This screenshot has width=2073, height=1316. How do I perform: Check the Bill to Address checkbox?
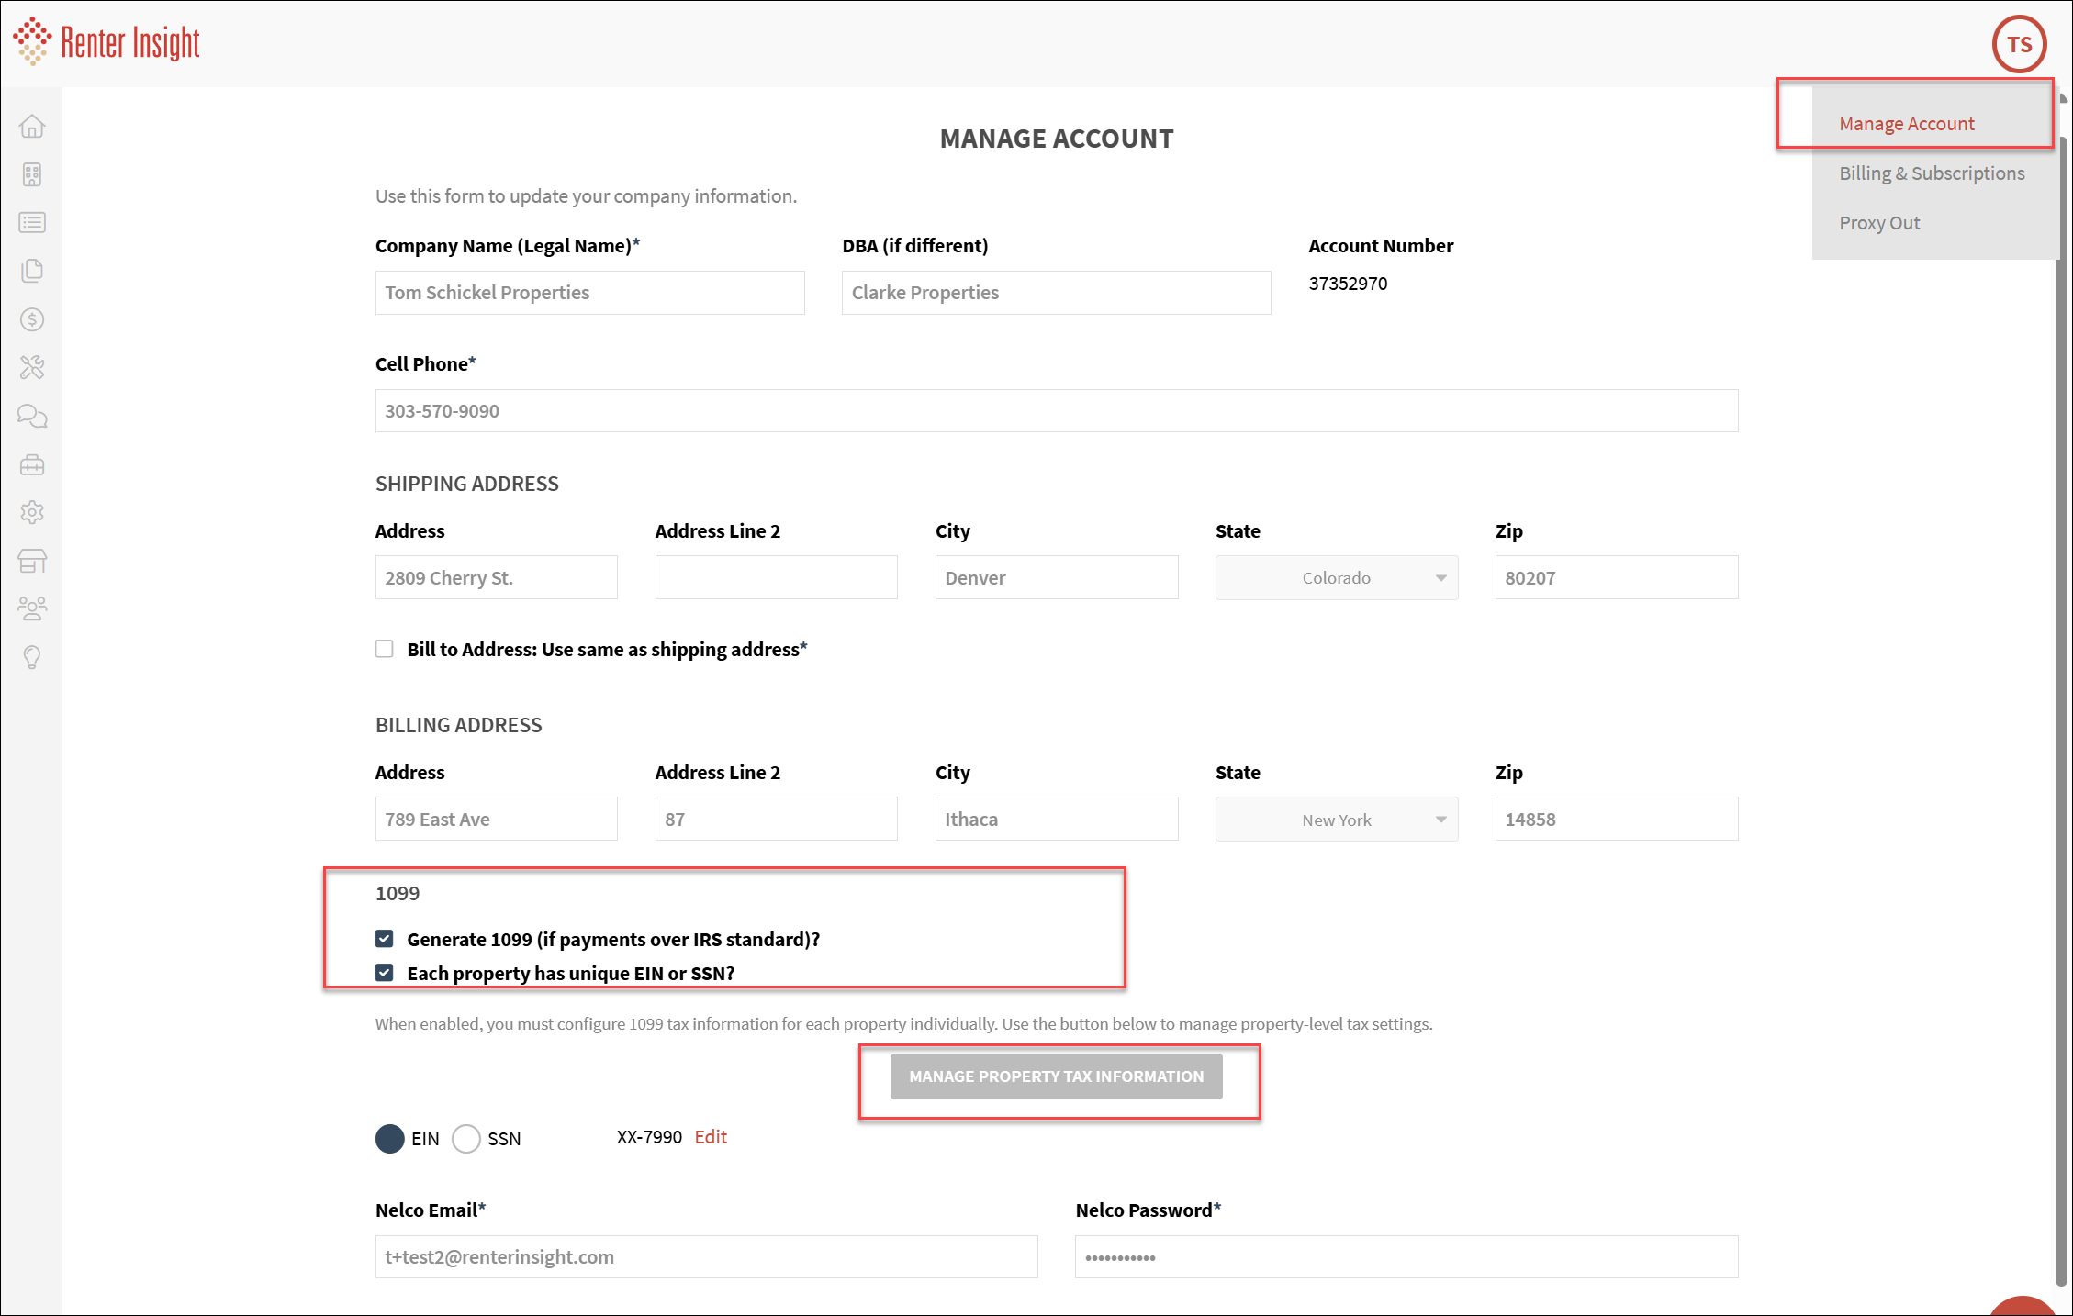pos(385,649)
